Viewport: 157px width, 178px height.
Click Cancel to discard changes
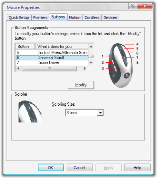80,168
